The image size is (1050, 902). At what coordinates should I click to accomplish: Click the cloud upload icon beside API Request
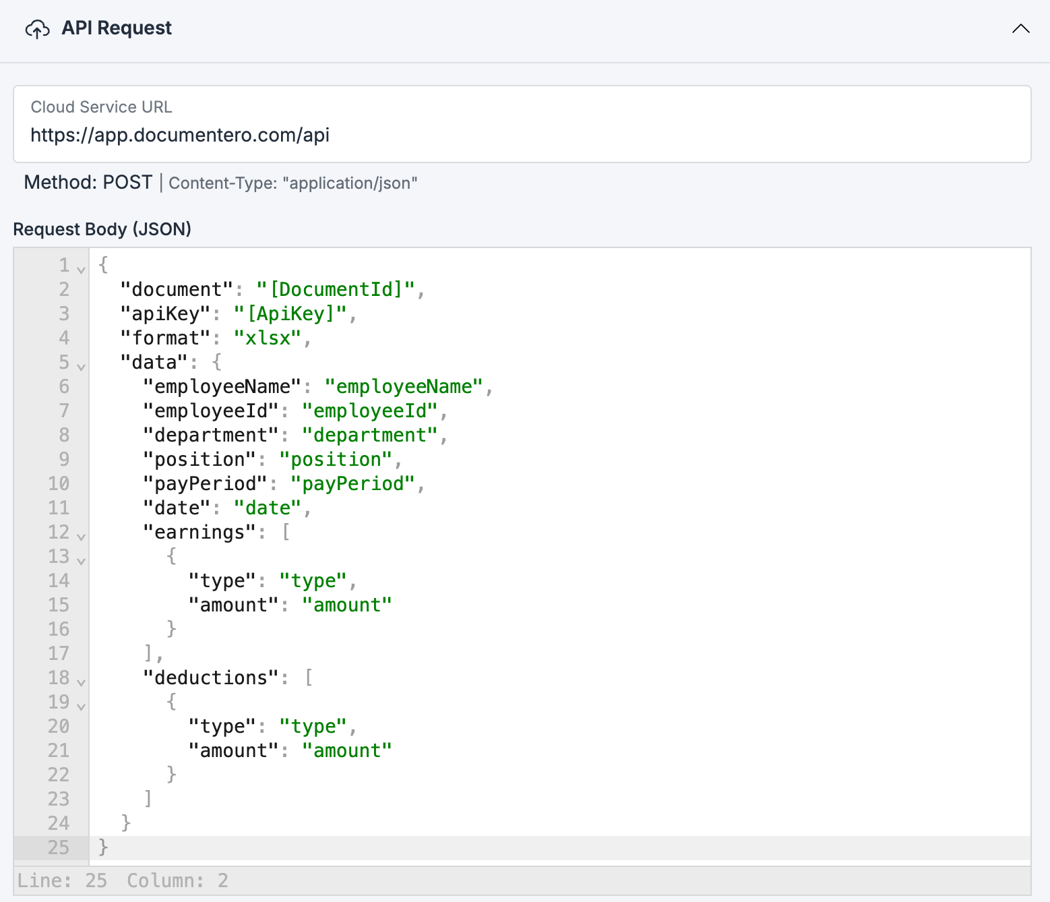click(37, 29)
